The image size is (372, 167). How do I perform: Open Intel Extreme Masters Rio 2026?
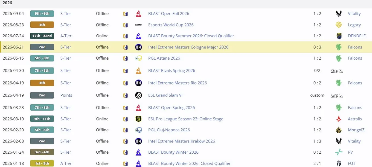(x=177, y=83)
